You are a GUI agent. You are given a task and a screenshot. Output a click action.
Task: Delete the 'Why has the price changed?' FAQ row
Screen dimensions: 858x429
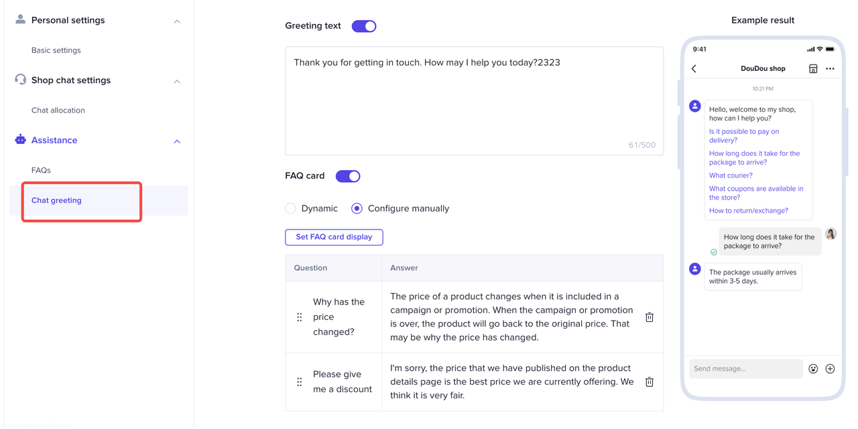click(649, 317)
